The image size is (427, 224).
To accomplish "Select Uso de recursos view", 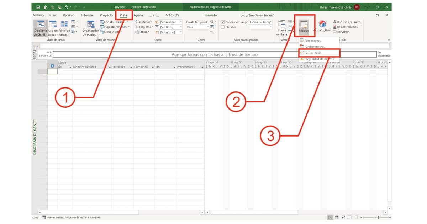I will click(x=114, y=22).
